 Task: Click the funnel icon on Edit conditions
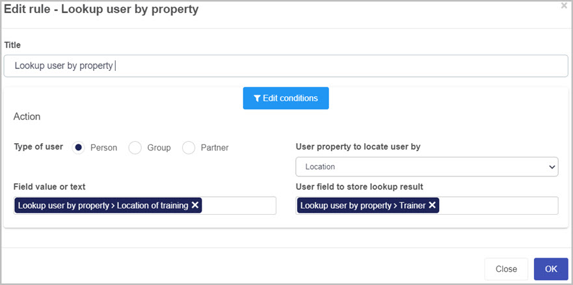click(x=258, y=98)
